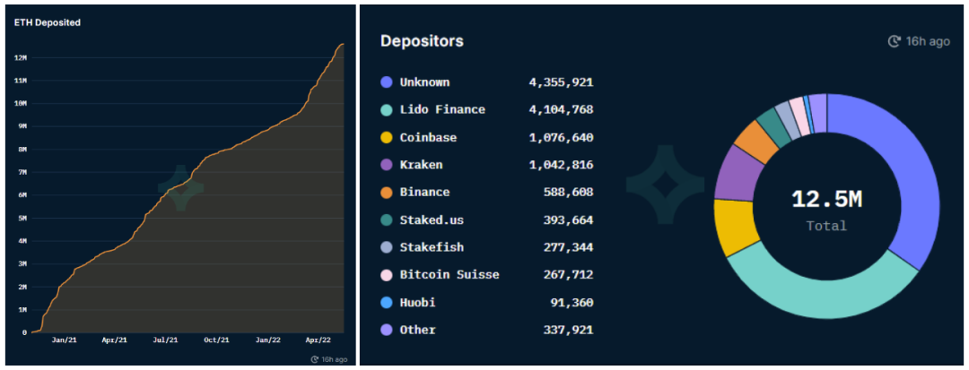The image size is (969, 370).
Task: Click the yellow Coinbase legend dot
Action: pos(387,138)
